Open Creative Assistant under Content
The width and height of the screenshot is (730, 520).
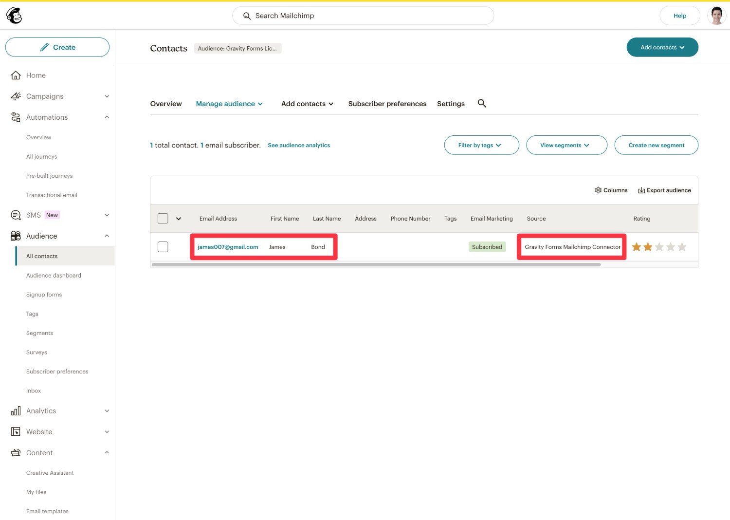pyautogui.click(x=50, y=473)
